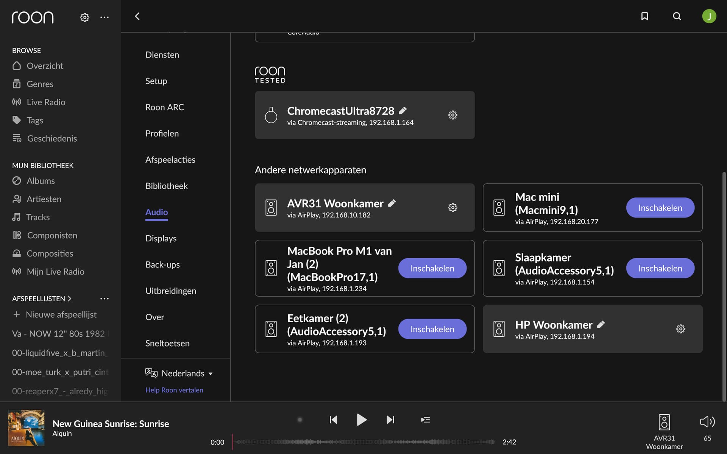
Task: Click track title New Guinea Sunrise: Sunrise
Action: 111,424
